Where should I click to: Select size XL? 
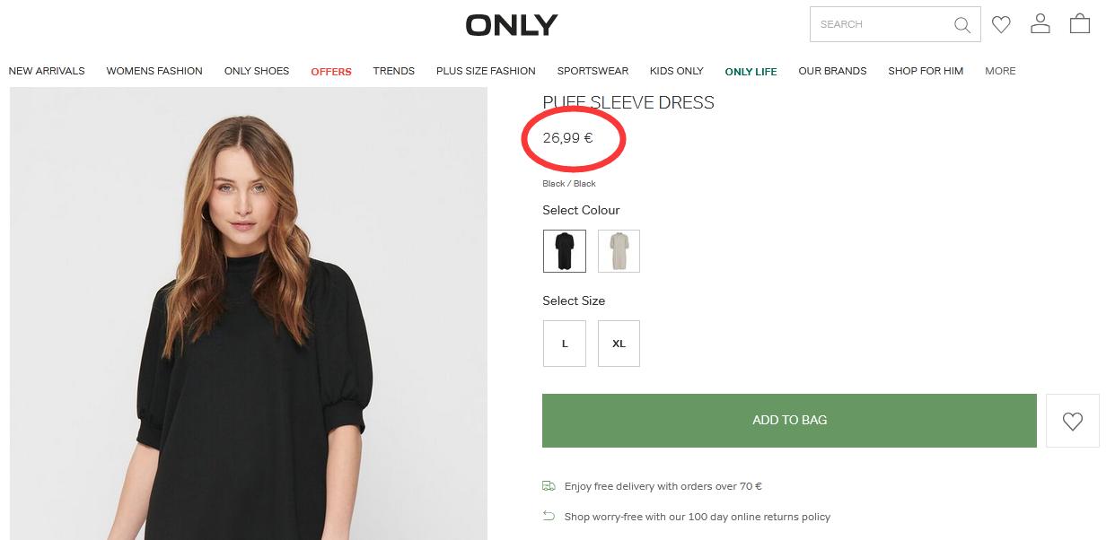pos(619,344)
